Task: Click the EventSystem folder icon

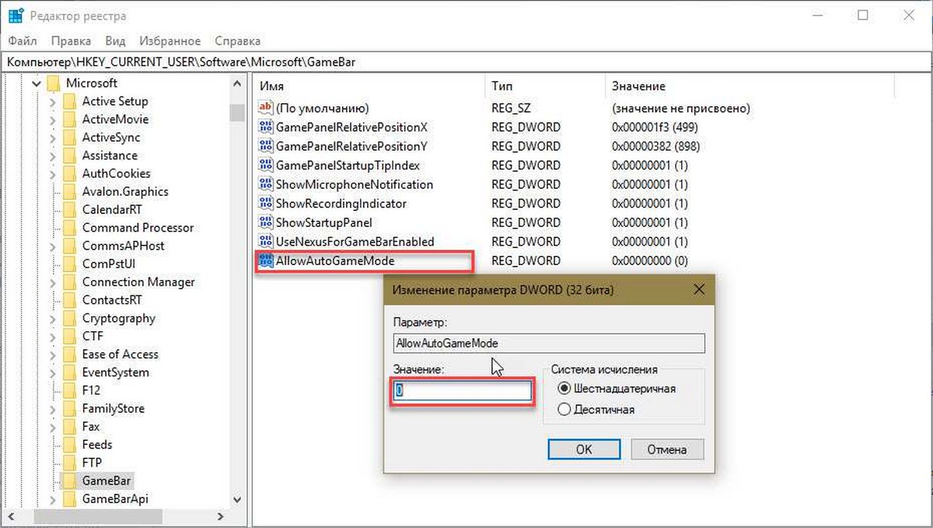Action: point(69,372)
